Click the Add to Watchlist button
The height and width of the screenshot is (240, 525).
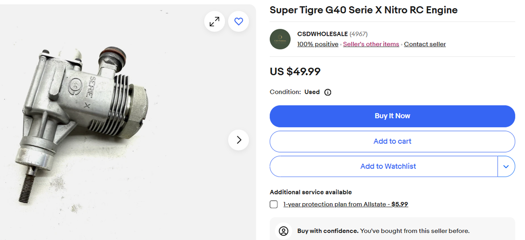click(x=383, y=166)
